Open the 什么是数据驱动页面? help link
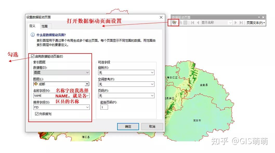This screenshot has height=153, width=275. 51,35
